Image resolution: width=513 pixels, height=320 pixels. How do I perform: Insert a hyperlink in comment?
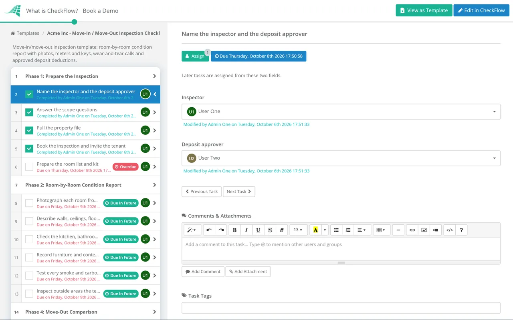[412, 230]
